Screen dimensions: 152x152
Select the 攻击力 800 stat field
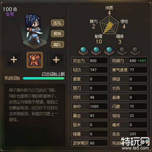pos(89,61)
